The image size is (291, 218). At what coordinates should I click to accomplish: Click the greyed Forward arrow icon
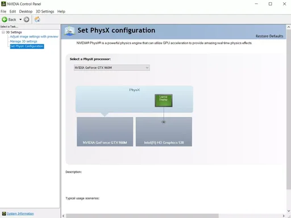(27, 19)
